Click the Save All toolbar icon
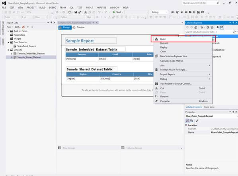 [80, 12]
